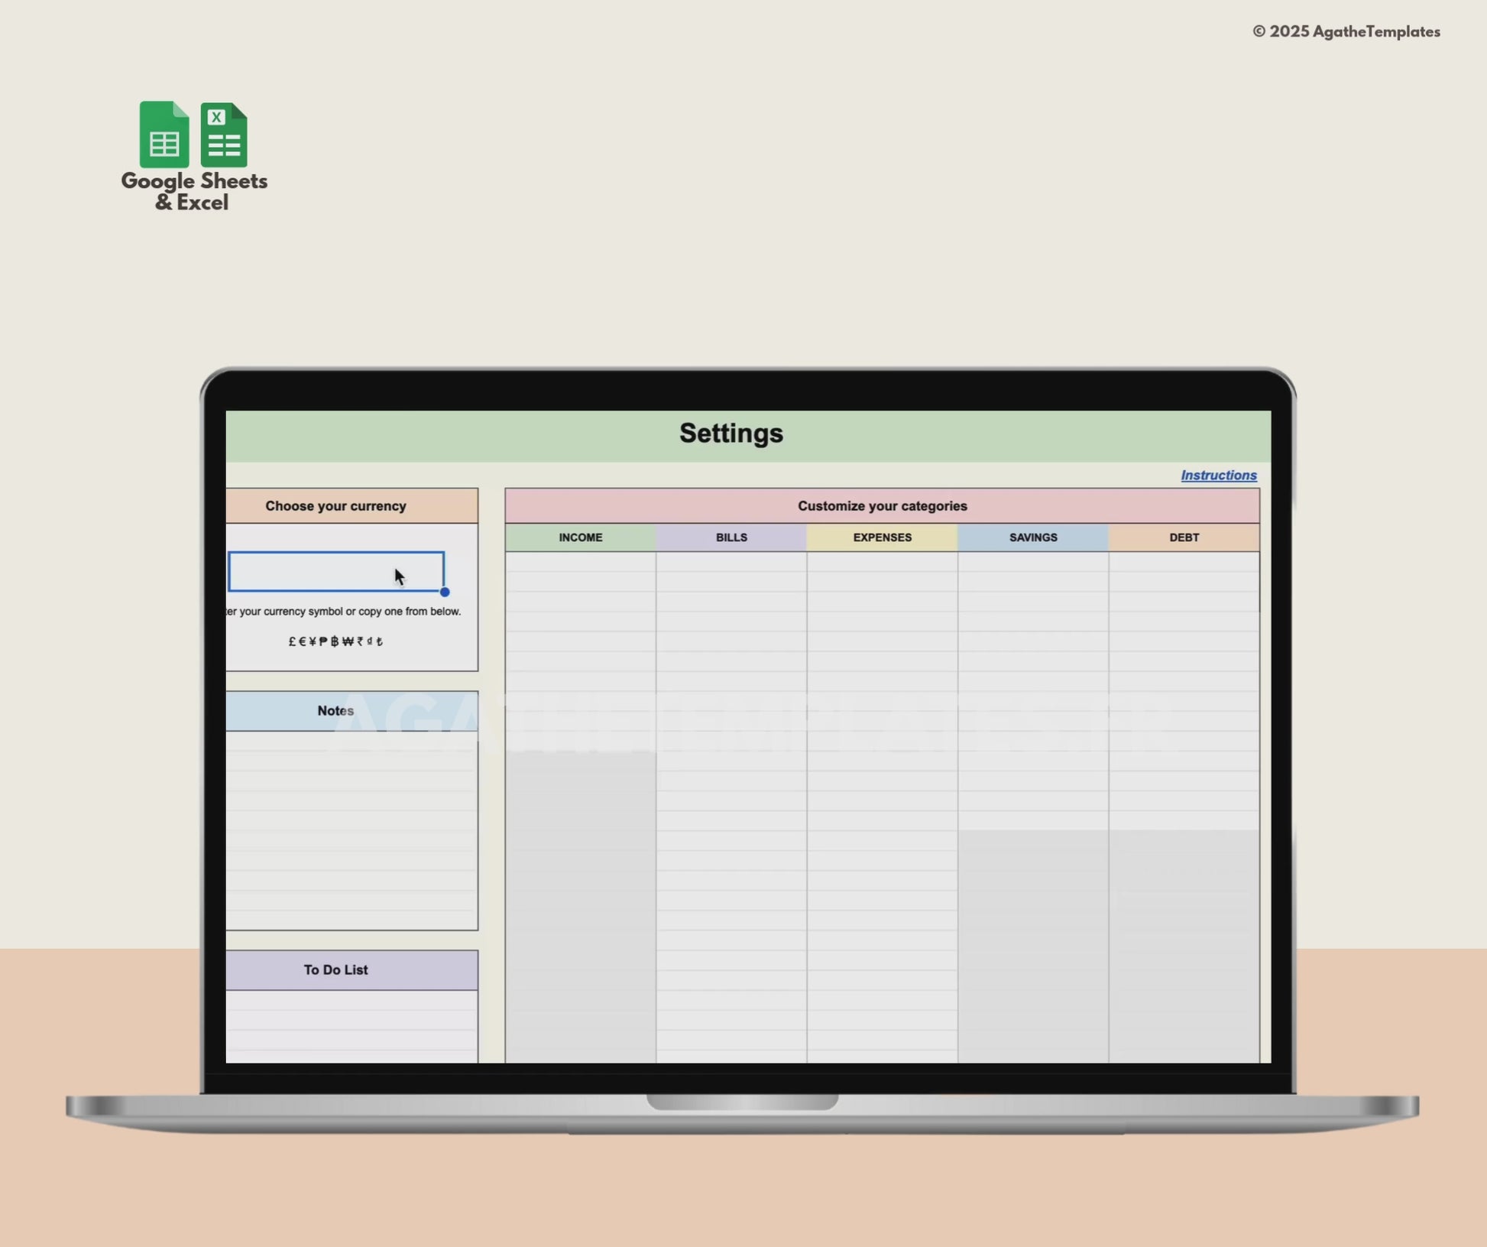Click the currency symbols row to copy
The width and height of the screenshot is (1487, 1247).
point(335,641)
